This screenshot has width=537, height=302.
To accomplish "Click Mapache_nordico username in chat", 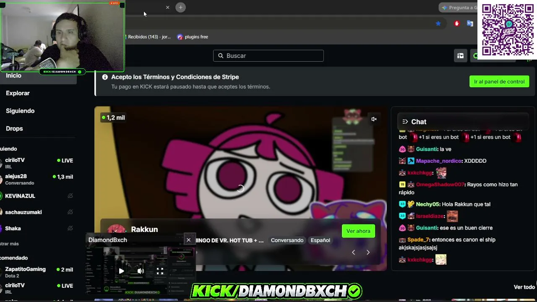I will (439, 161).
